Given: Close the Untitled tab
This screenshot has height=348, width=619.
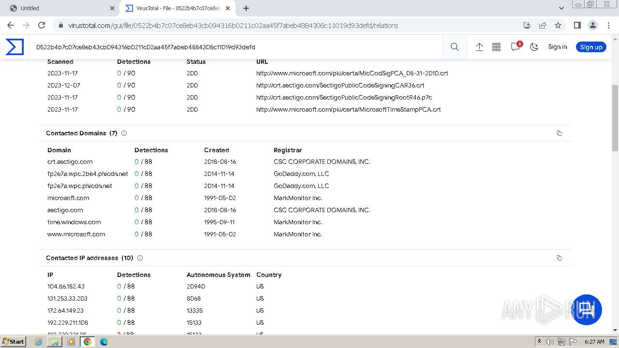Looking at the screenshot, I should coord(112,8).
